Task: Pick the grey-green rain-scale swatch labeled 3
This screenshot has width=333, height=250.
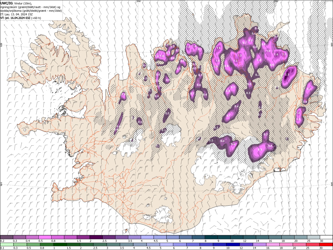Action: click(x=113, y=245)
